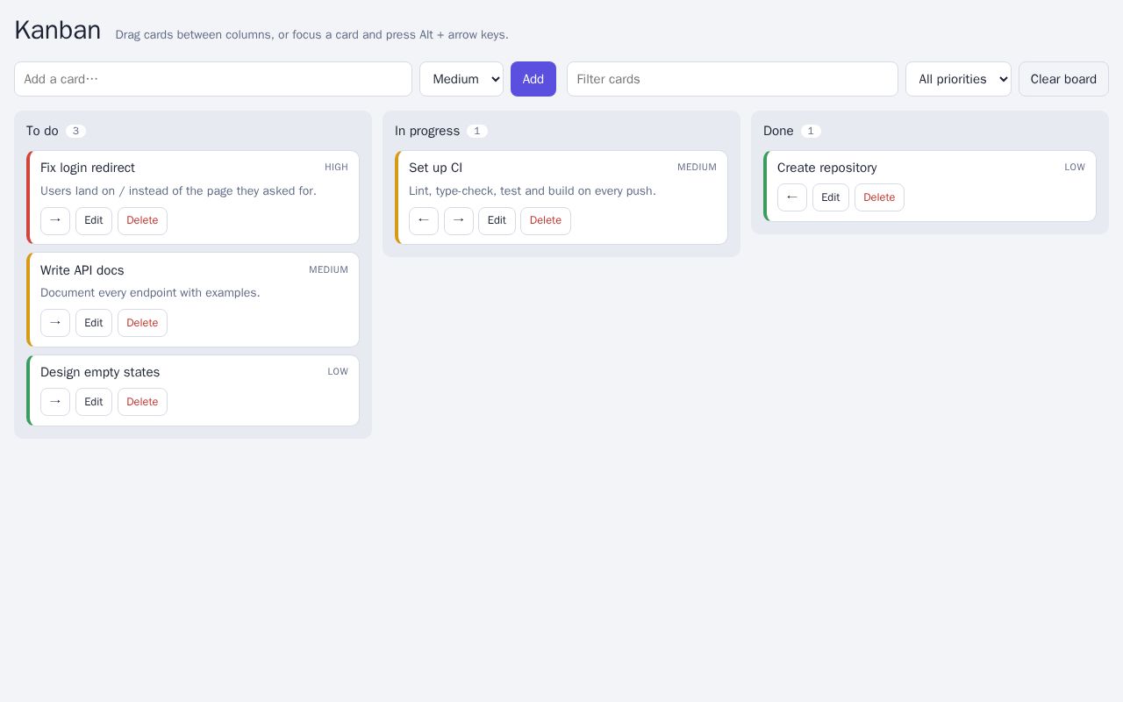1123x702 pixels.
Task: Click the HIGH priority label on first card
Action: [336, 167]
